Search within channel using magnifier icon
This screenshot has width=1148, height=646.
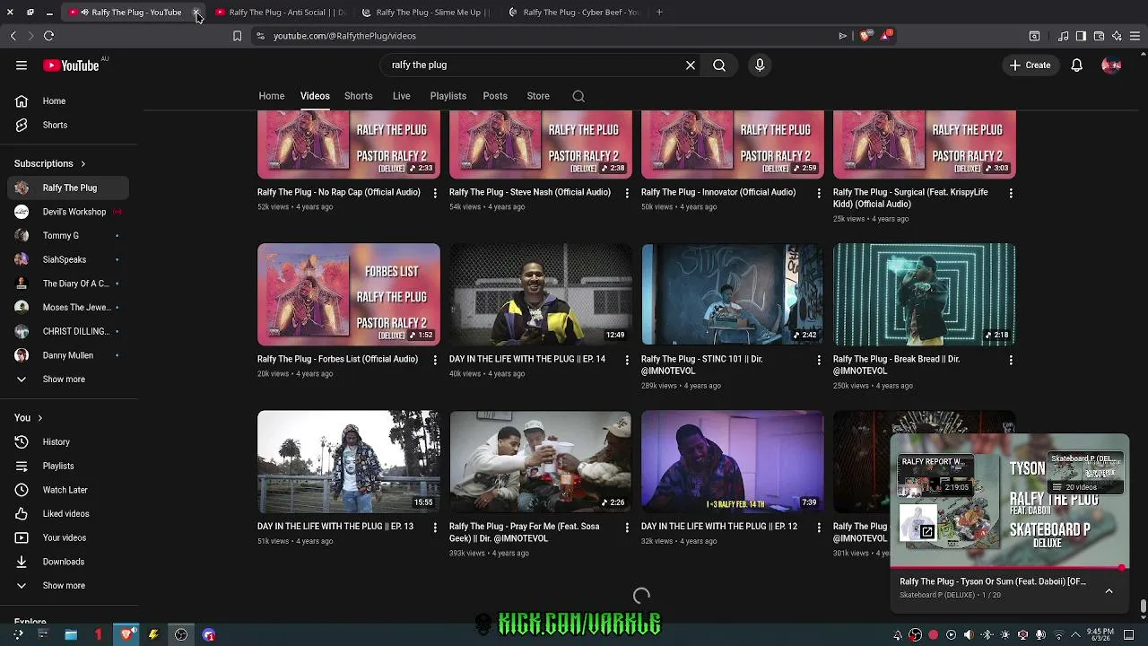[x=578, y=96]
